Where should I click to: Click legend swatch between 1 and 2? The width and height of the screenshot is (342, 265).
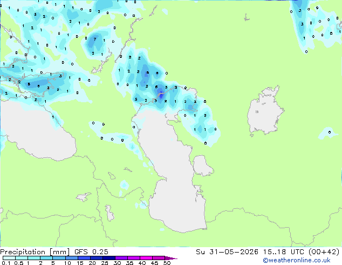[34, 258]
